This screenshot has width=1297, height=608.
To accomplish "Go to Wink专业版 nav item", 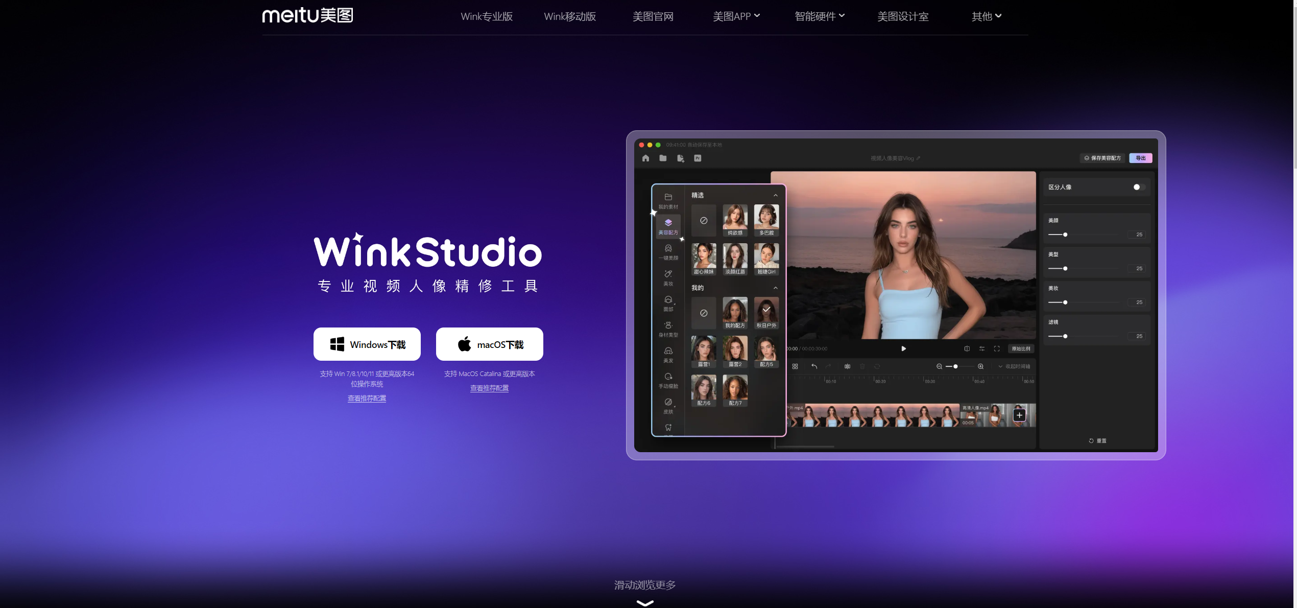I will [487, 16].
